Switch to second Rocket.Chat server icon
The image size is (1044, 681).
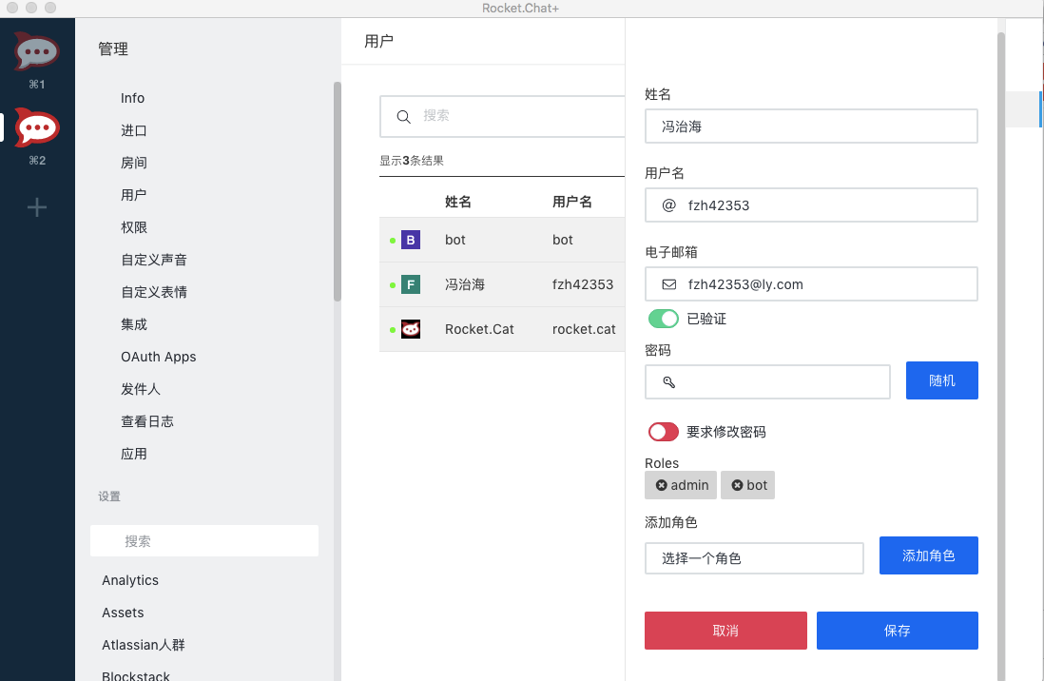pos(37,127)
